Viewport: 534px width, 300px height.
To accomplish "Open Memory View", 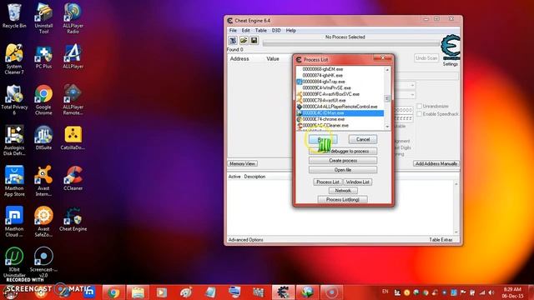I will coord(242,163).
